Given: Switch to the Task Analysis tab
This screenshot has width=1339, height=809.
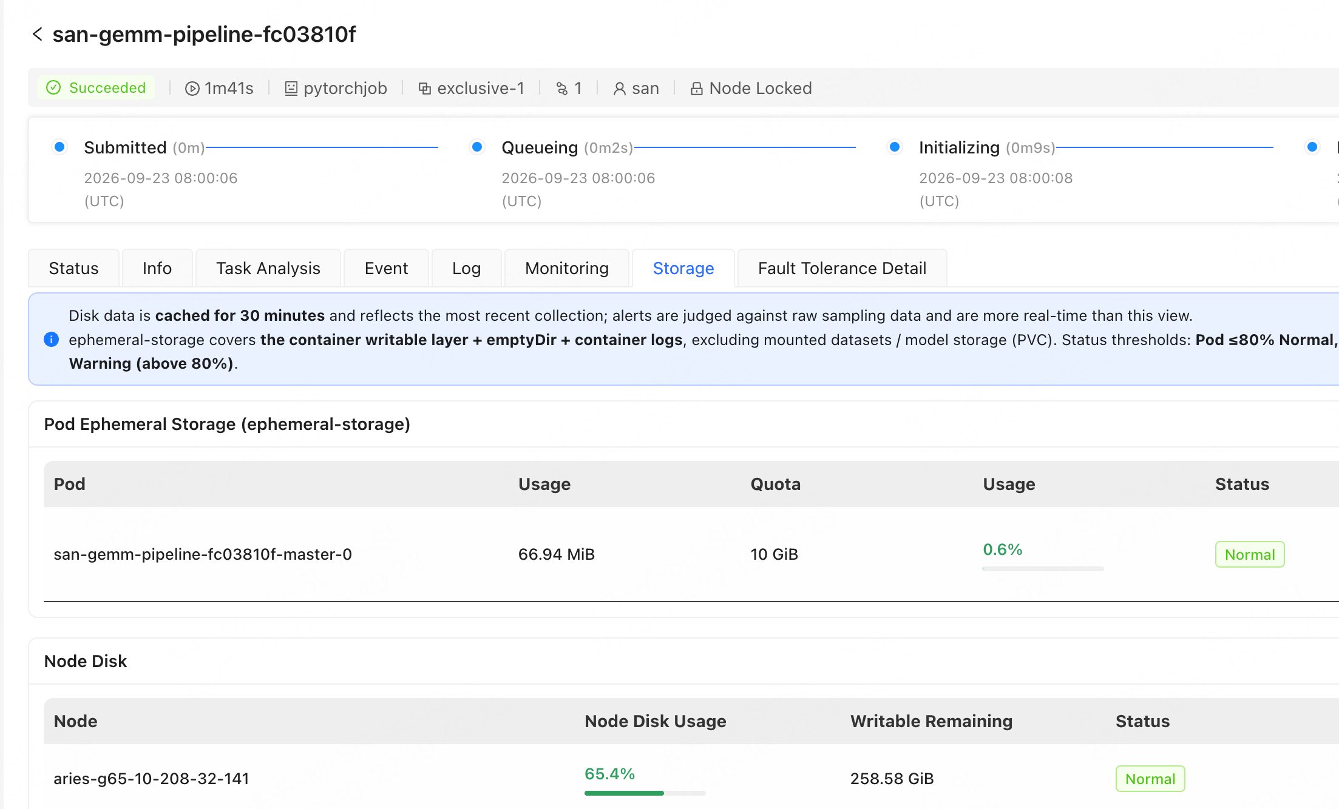Looking at the screenshot, I should [x=268, y=268].
